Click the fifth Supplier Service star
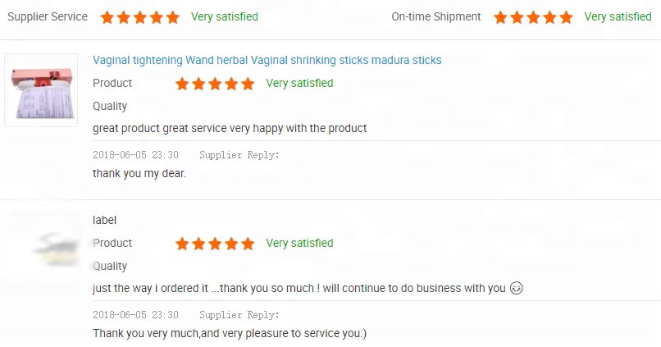The width and height of the screenshot is (661, 347). pyautogui.click(x=173, y=17)
